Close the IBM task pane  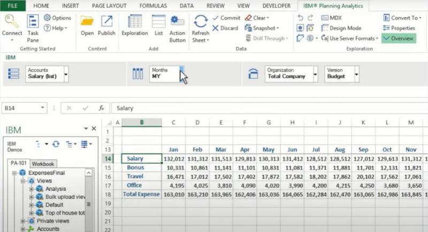tap(94, 129)
